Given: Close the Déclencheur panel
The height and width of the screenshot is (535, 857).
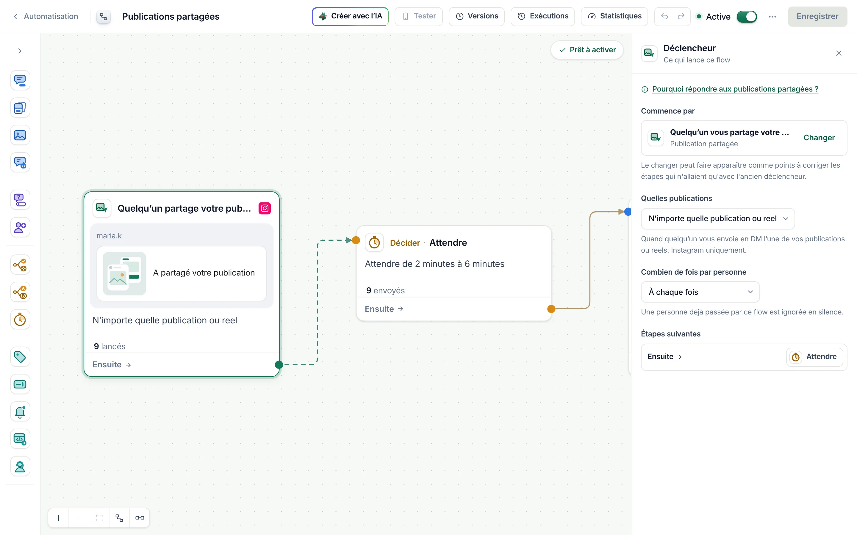Looking at the screenshot, I should (x=839, y=53).
